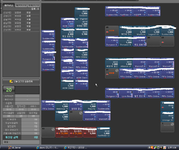This screenshot has width=179, height=150.
Task: Click the red-white padlock tray icon
Action: pyautogui.click(x=164, y=148)
